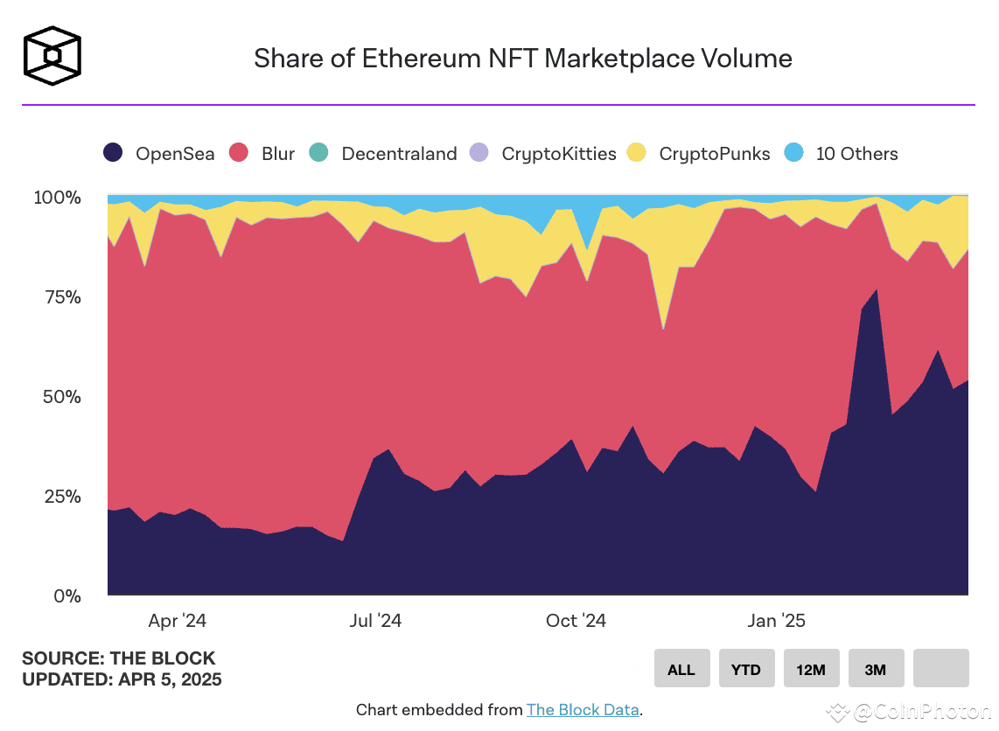Click the CryptoKitties purple legend dot

479,153
